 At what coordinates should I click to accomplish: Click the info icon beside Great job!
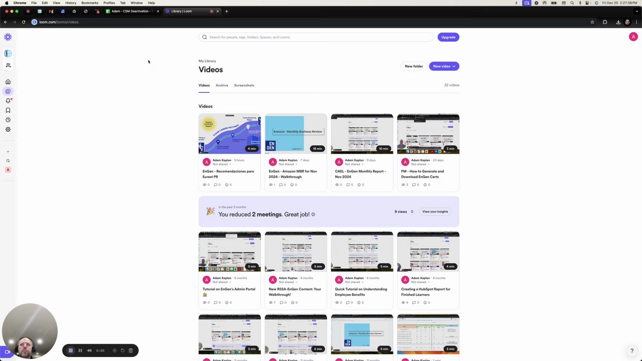(313, 215)
